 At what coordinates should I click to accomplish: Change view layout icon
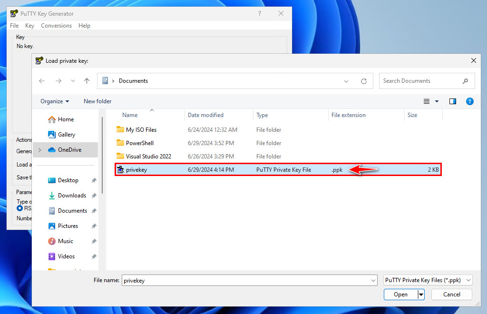pos(427,101)
